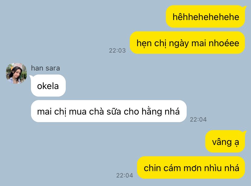Click the tail of the vâng ạ bubble
Viewport: 251px width, 186px height.
[244, 133]
